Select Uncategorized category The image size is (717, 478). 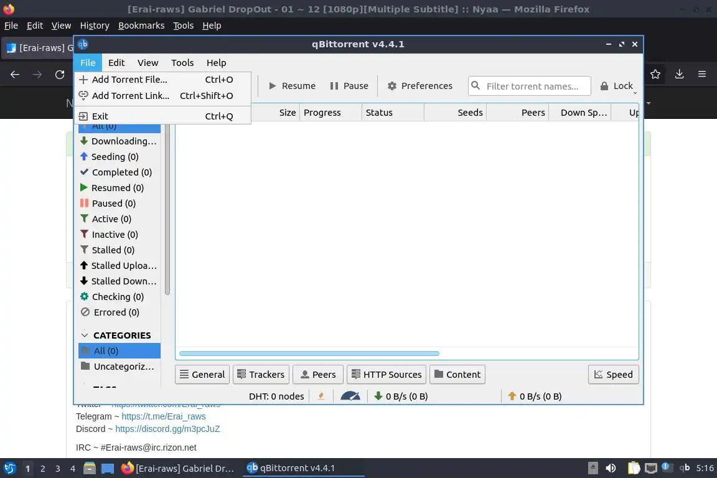pos(119,367)
